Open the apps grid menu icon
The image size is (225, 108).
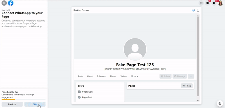pyautogui.click(x=201, y=3)
